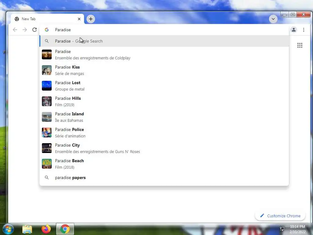Click search icon beside Google Search suggestion
313x235 pixels.
click(x=47, y=41)
